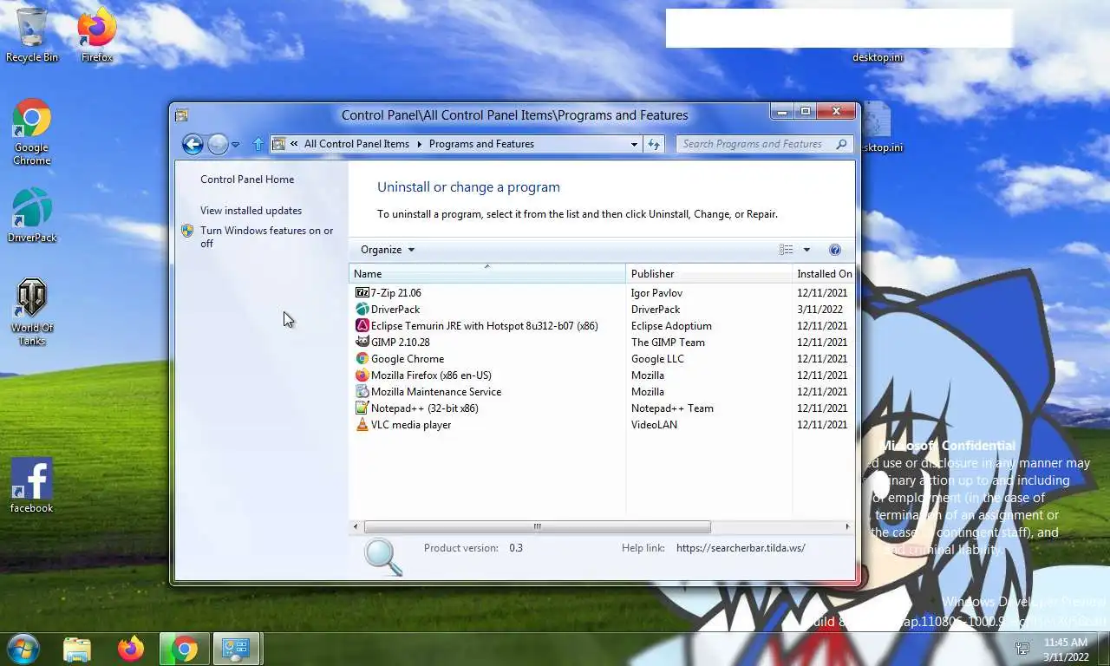The image size is (1110, 666).
Task: Click the forward navigation arrow button
Action: pos(218,144)
